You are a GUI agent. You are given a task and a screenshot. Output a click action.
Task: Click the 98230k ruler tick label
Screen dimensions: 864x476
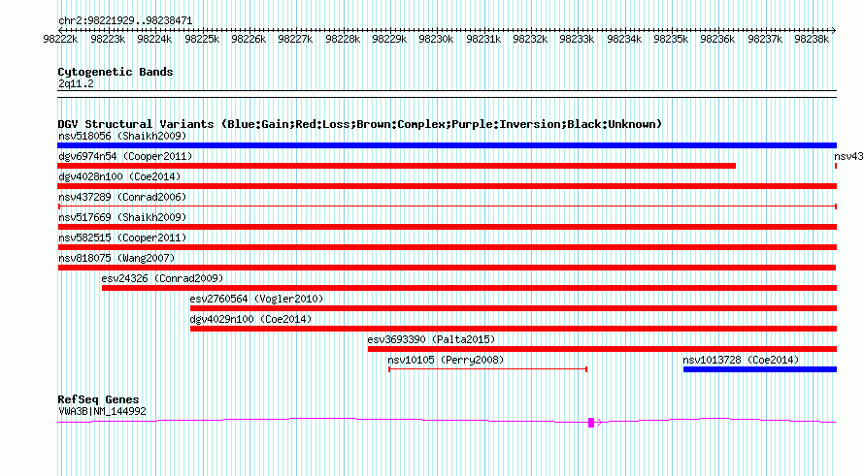(436, 39)
